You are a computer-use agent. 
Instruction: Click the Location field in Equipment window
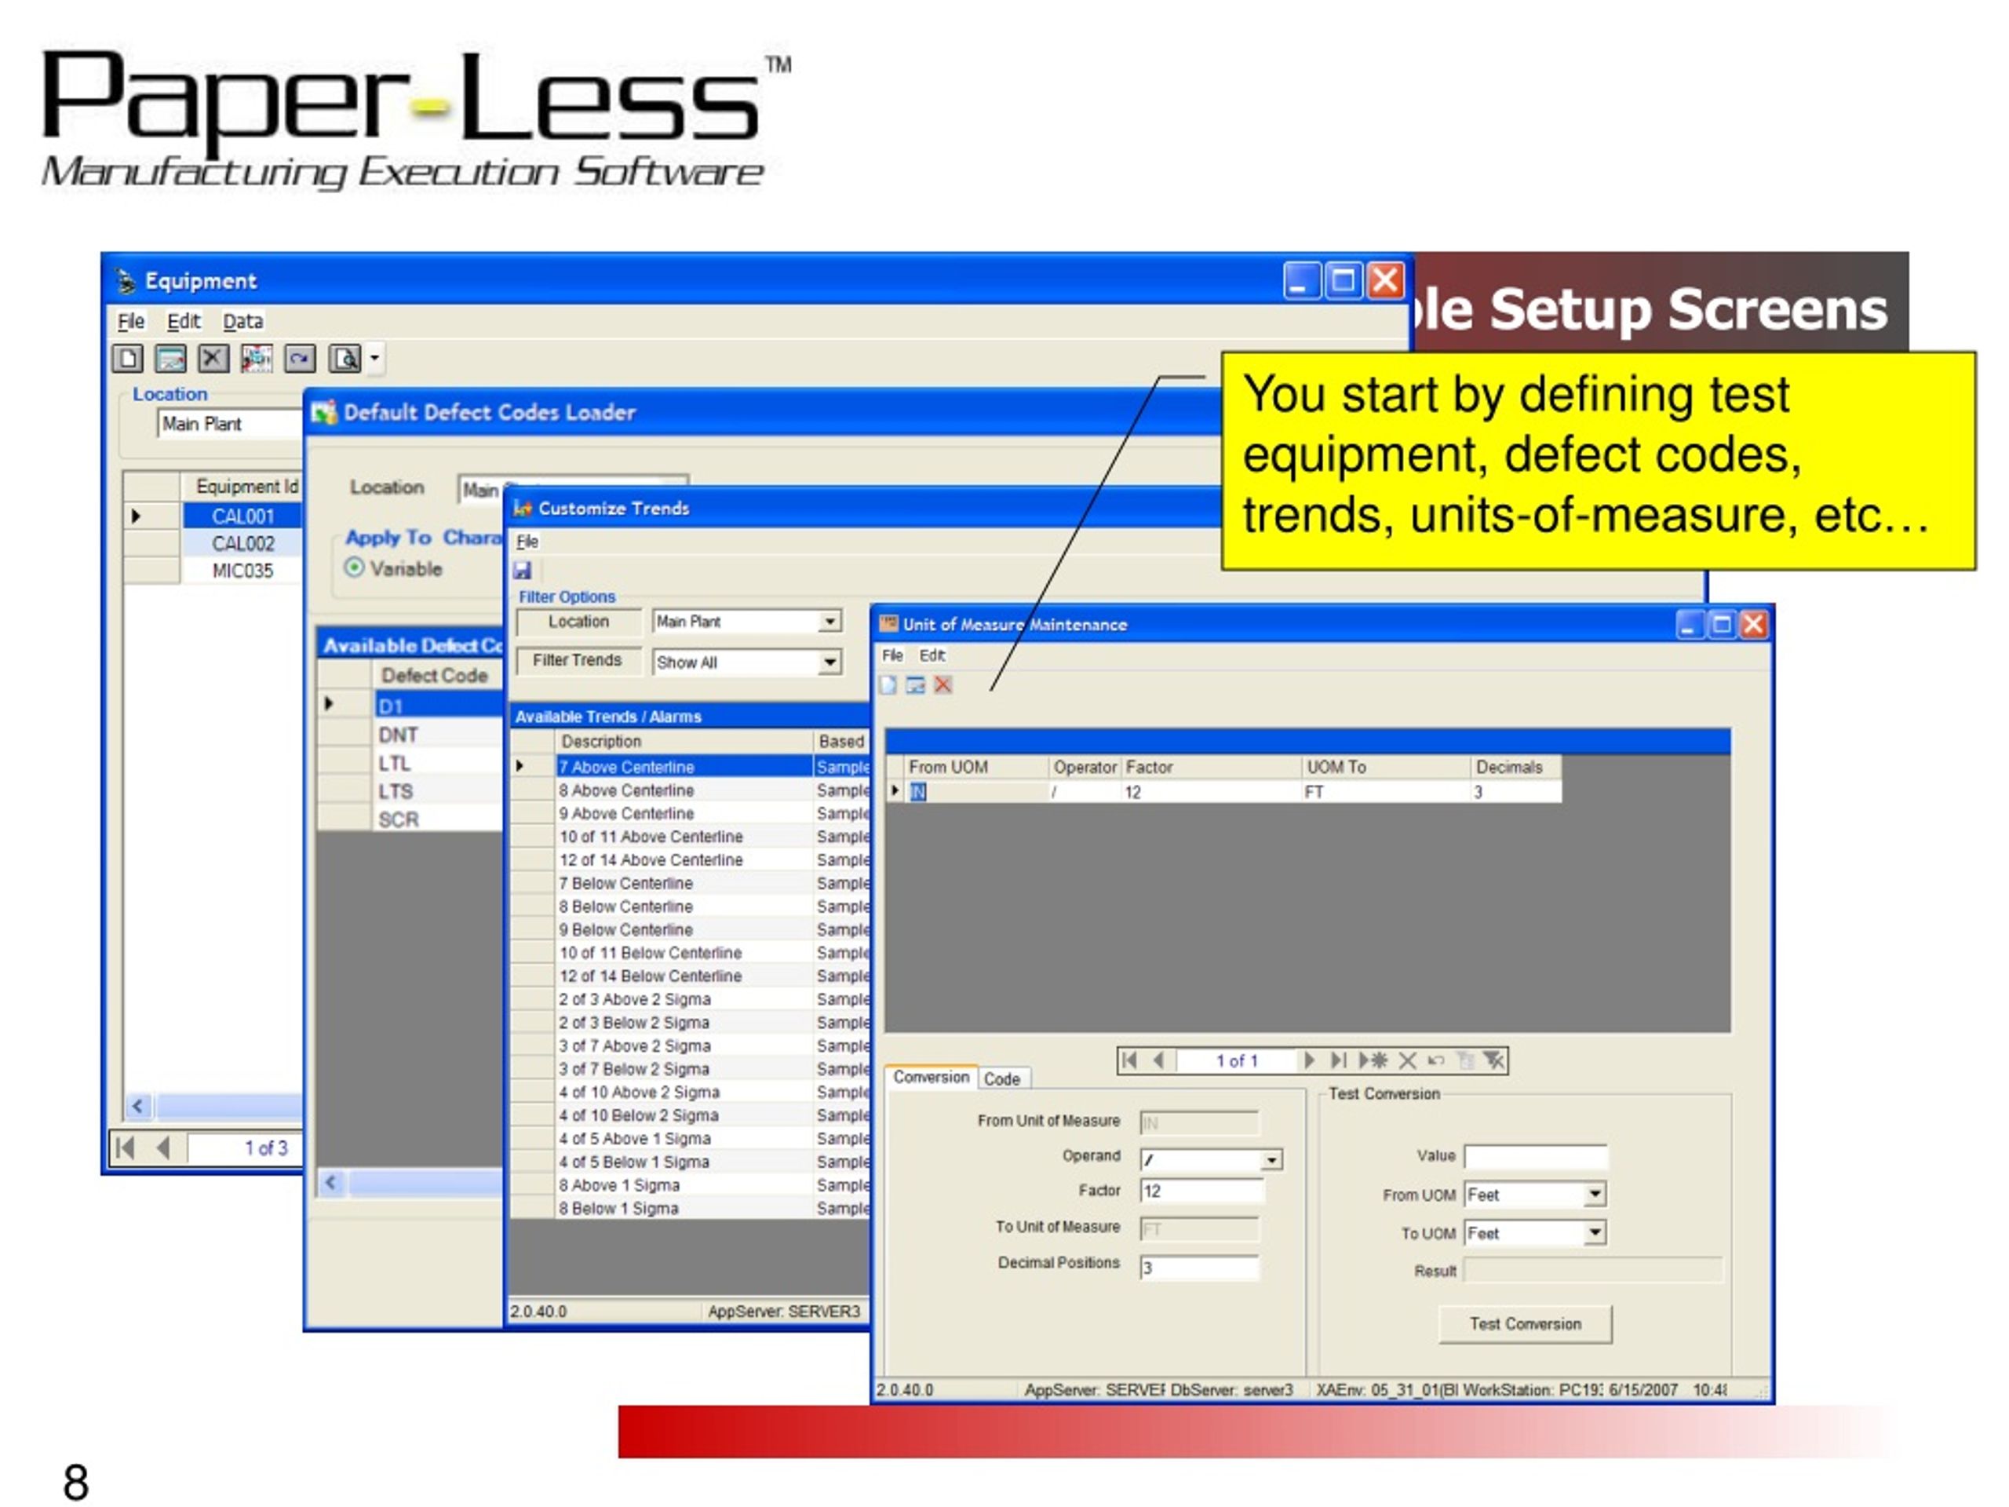coord(231,424)
